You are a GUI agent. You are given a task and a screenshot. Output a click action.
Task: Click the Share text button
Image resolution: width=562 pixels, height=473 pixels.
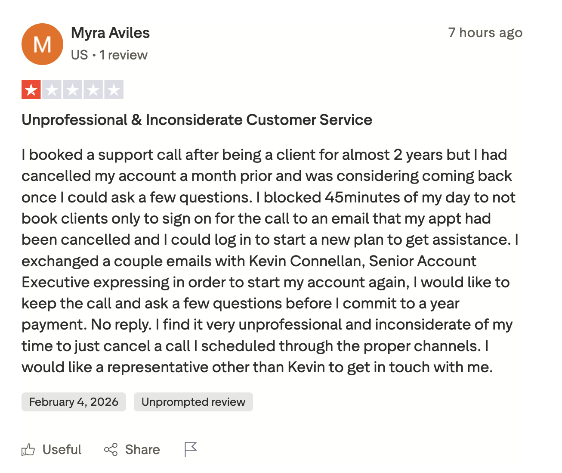coord(142,449)
